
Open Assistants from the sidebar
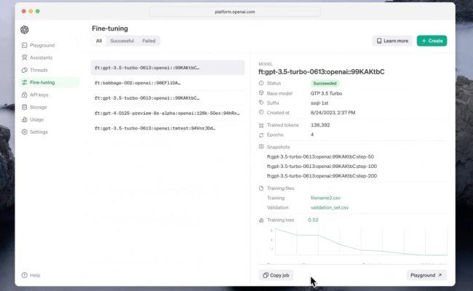click(49, 57)
